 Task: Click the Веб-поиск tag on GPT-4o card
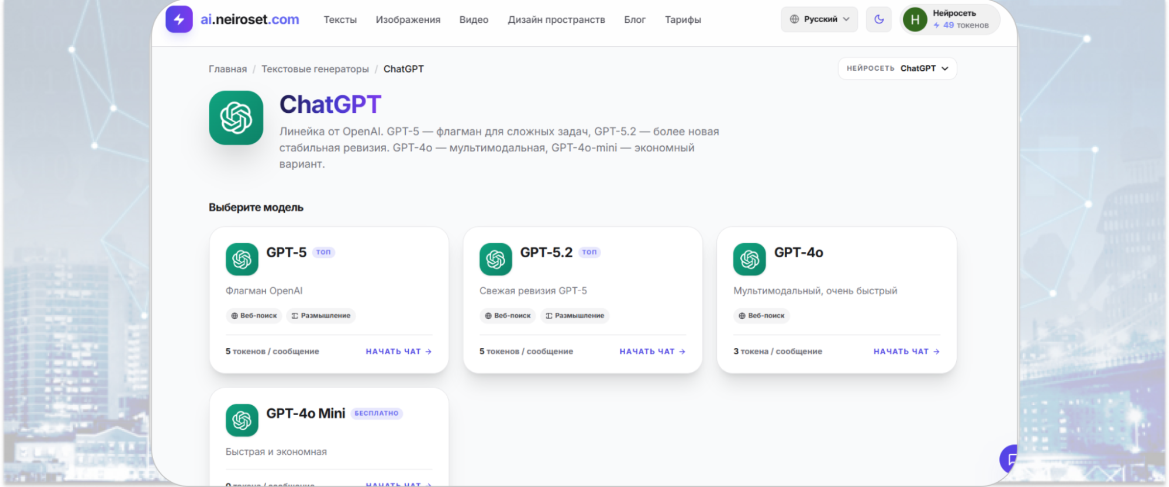[761, 316]
